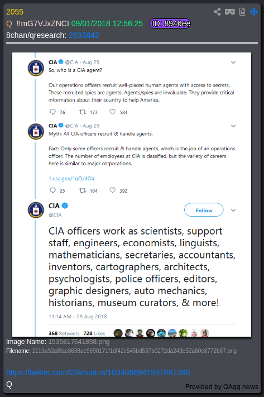The image size is (264, 397).
Task: Click retweet icon showing 104
Action: pyautogui.click(x=83, y=190)
